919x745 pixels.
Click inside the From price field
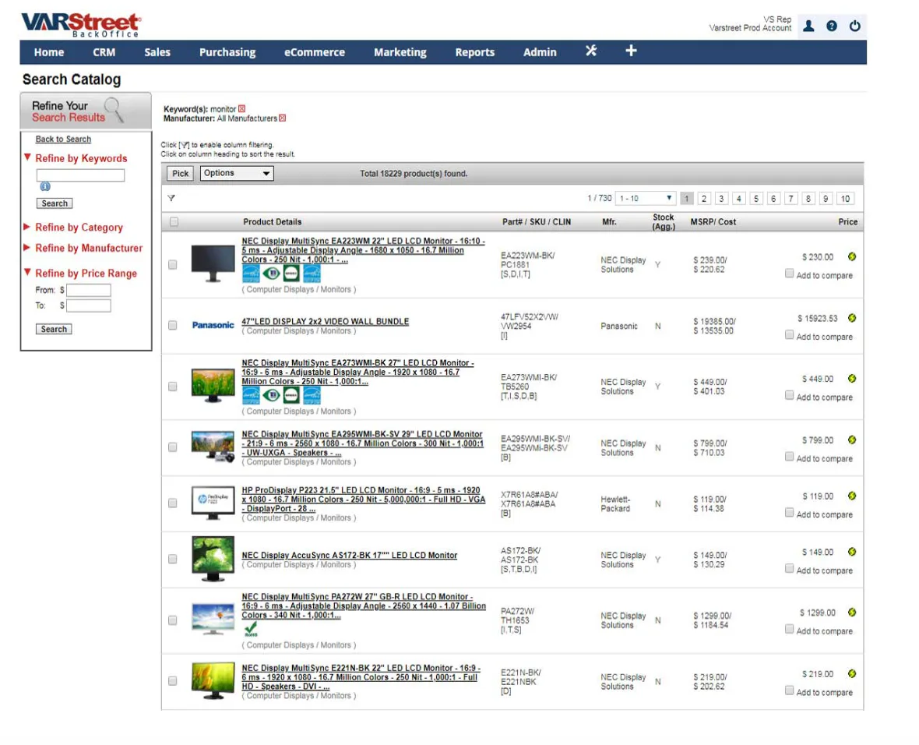point(87,289)
